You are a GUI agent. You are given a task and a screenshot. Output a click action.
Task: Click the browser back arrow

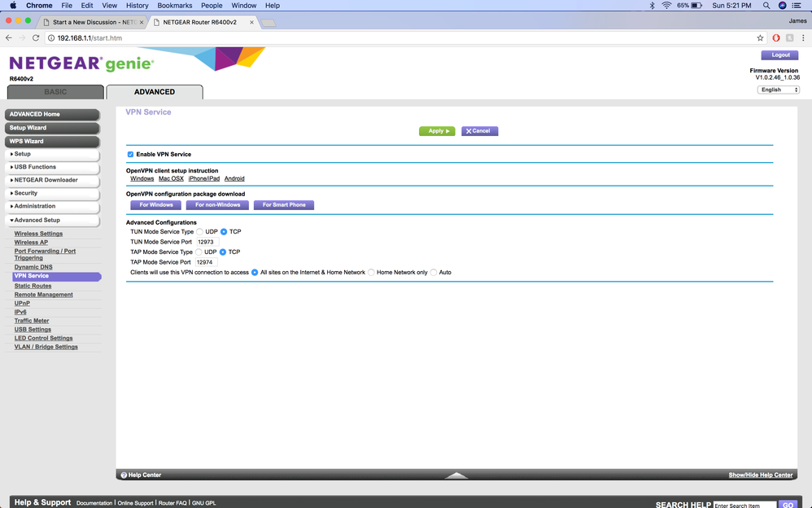[x=9, y=37]
